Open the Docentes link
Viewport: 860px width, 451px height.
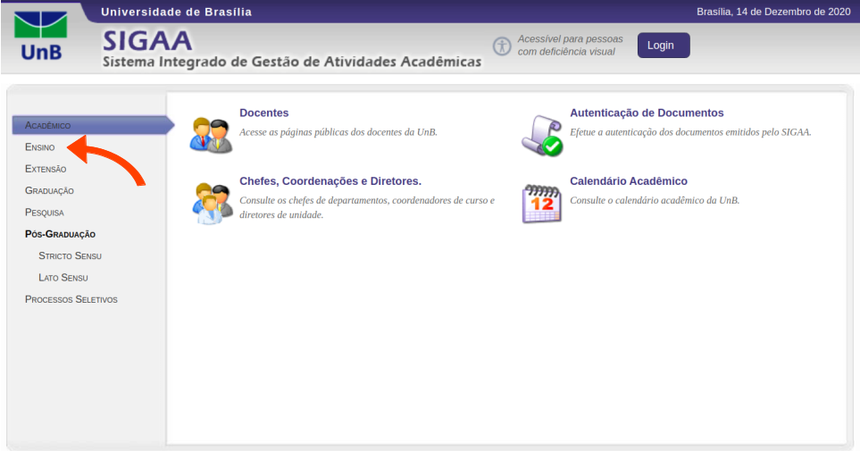(x=263, y=113)
